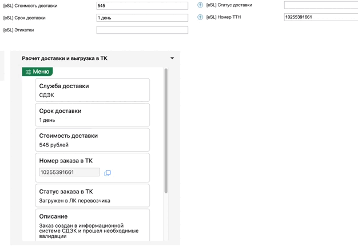Click the [eSL] Срок доставки label

click(24, 18)
